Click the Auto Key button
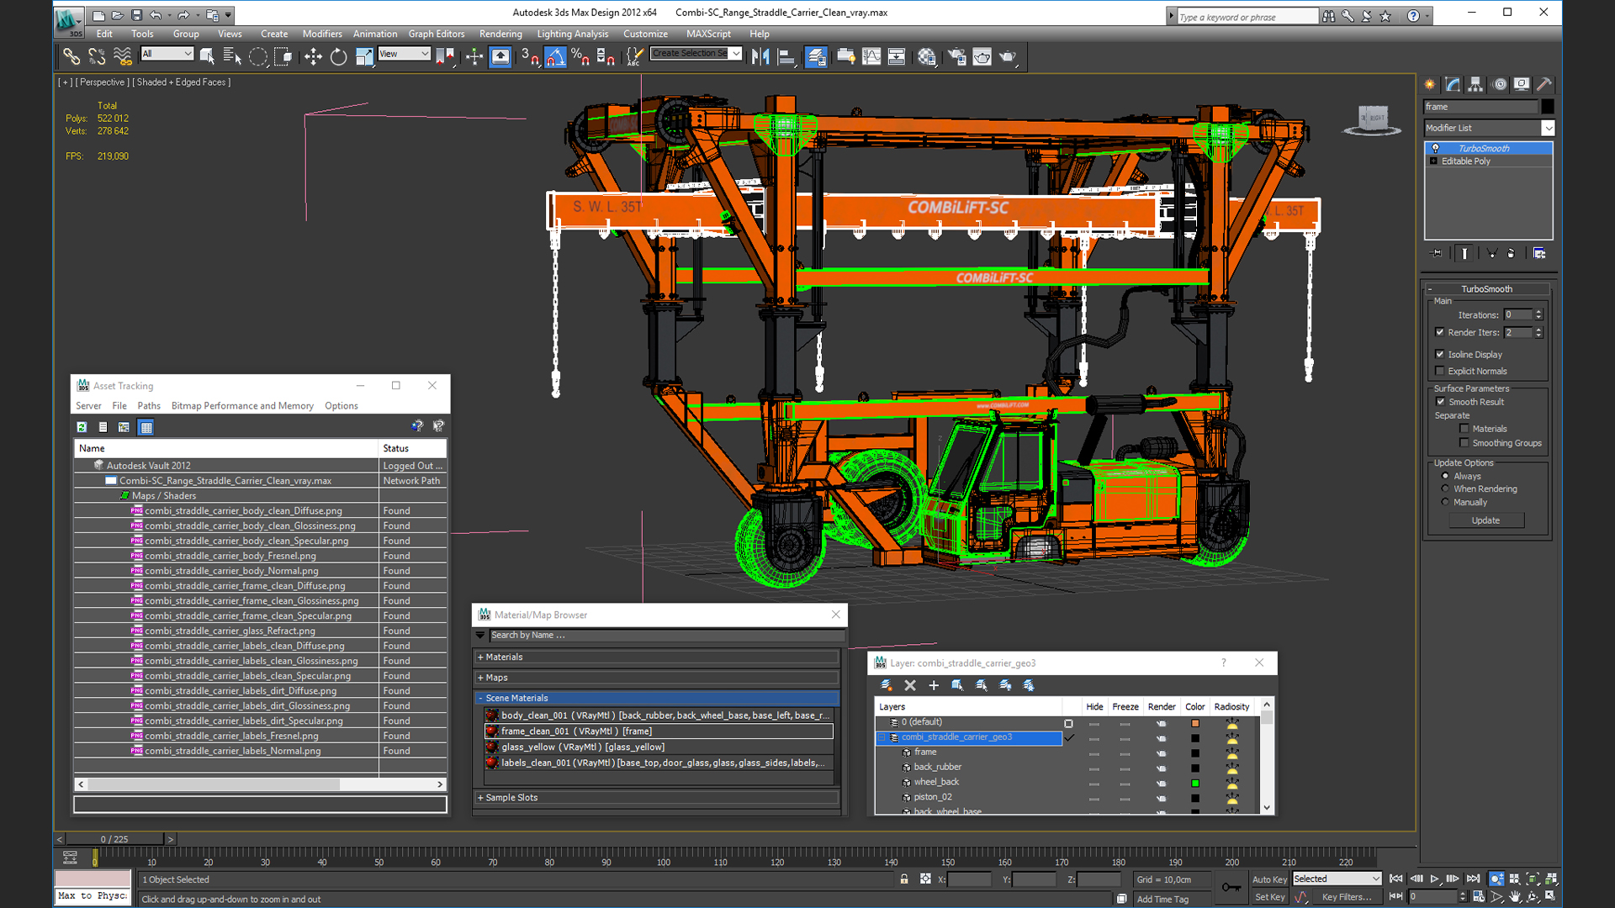The width and height of the screenshot is (1615, 908). (1269, 879)
